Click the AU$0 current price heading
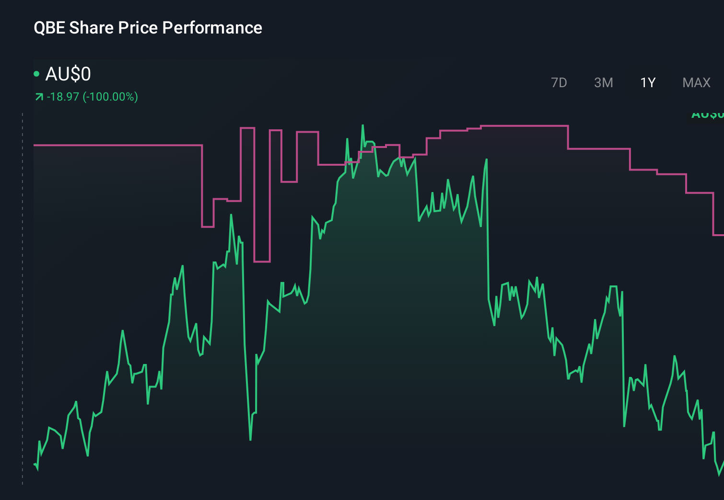Image resolution: width=724 pixels, height=500 pixels. click(x=68, y=74)
